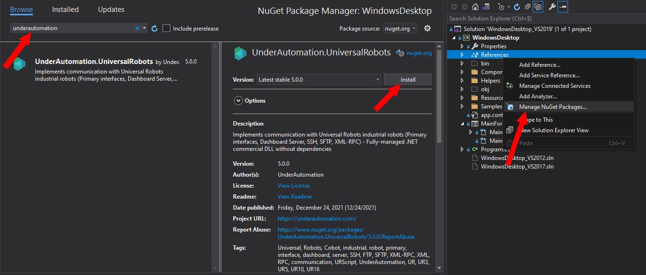Open the search history dropdown arrow
646x275 pixels.
[145, 28]
